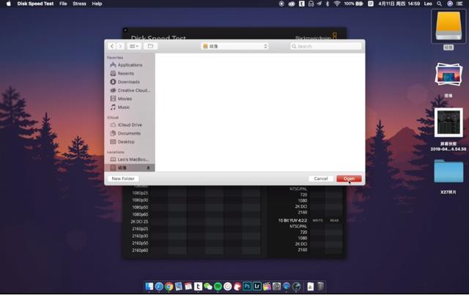Select Applications in the sidebar
469x295 pixels.
(x=130, y=65)
